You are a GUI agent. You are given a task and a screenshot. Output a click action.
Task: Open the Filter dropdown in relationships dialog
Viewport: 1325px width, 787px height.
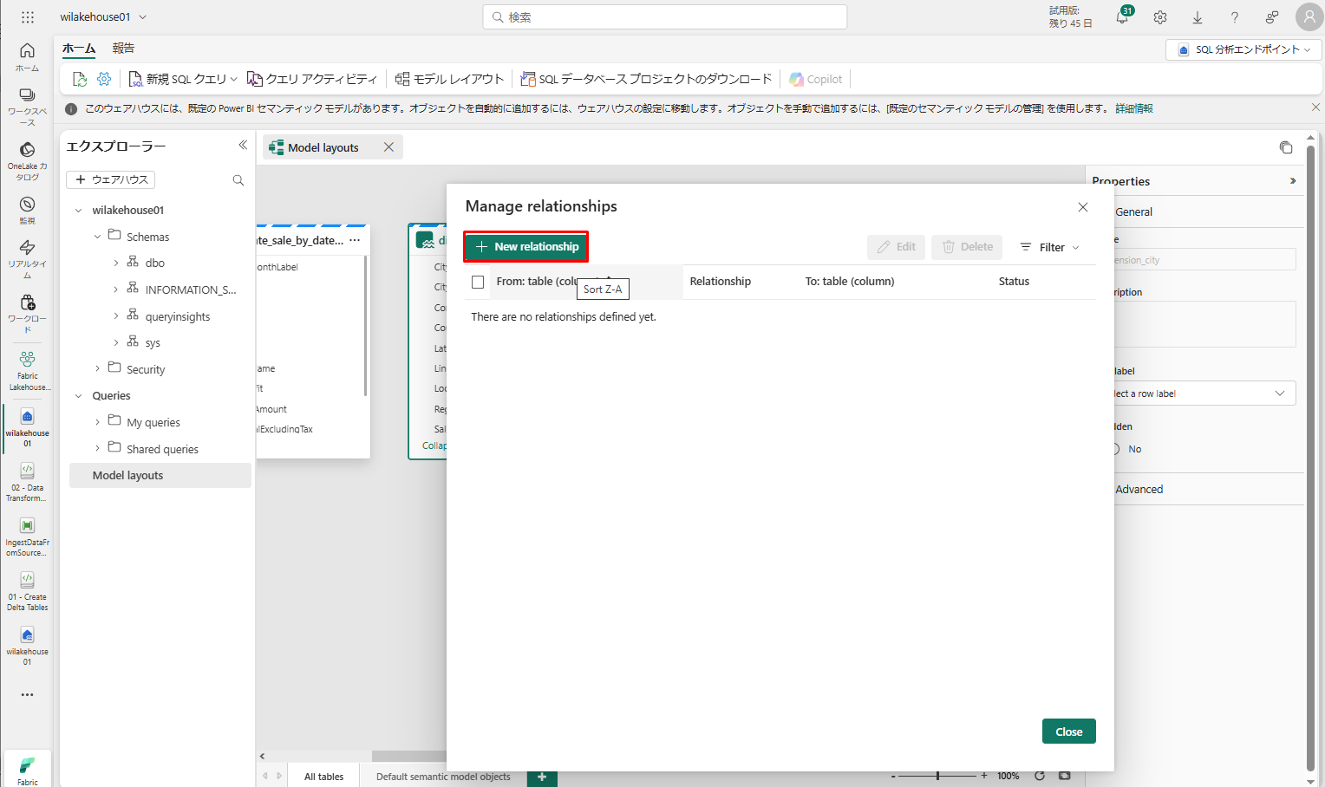[1049, 247]
